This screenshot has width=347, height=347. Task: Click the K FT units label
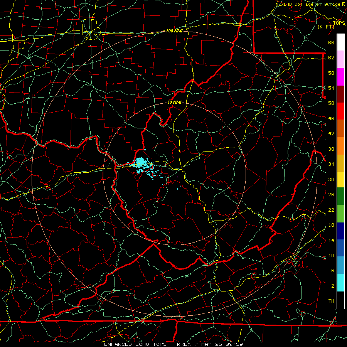click(326, 27)
